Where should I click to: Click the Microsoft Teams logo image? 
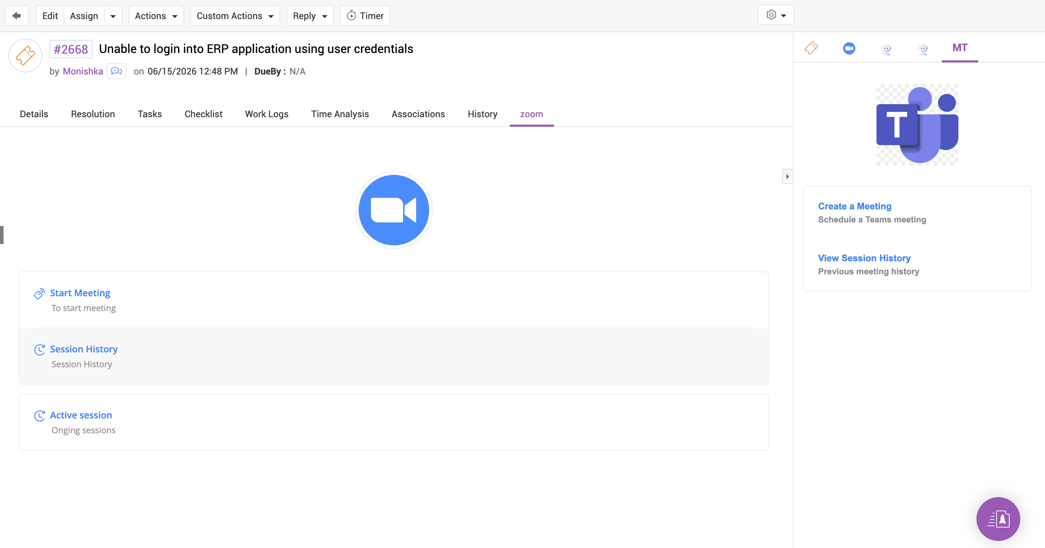click(x=917, y=124)
